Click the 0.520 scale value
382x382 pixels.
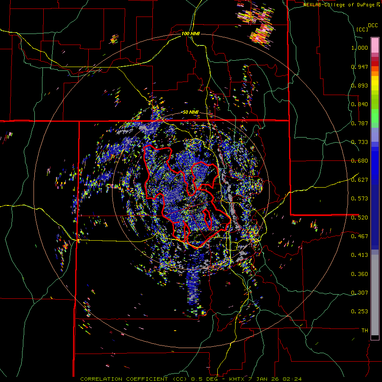[x=360, y=217]
